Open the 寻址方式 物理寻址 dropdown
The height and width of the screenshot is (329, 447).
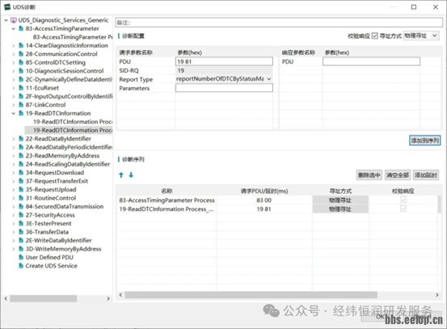pos(421,36)
